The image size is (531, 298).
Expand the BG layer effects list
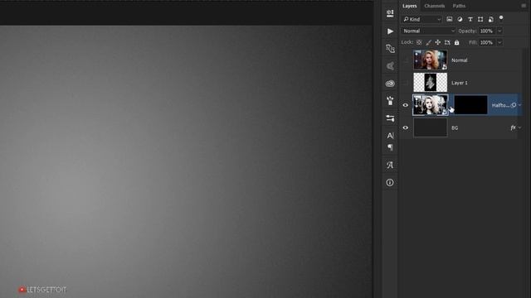pos(520,127)
